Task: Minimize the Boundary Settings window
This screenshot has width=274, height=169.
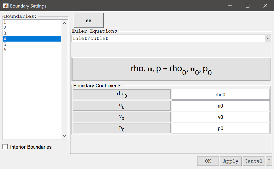Action: click(x=230, y=6)
